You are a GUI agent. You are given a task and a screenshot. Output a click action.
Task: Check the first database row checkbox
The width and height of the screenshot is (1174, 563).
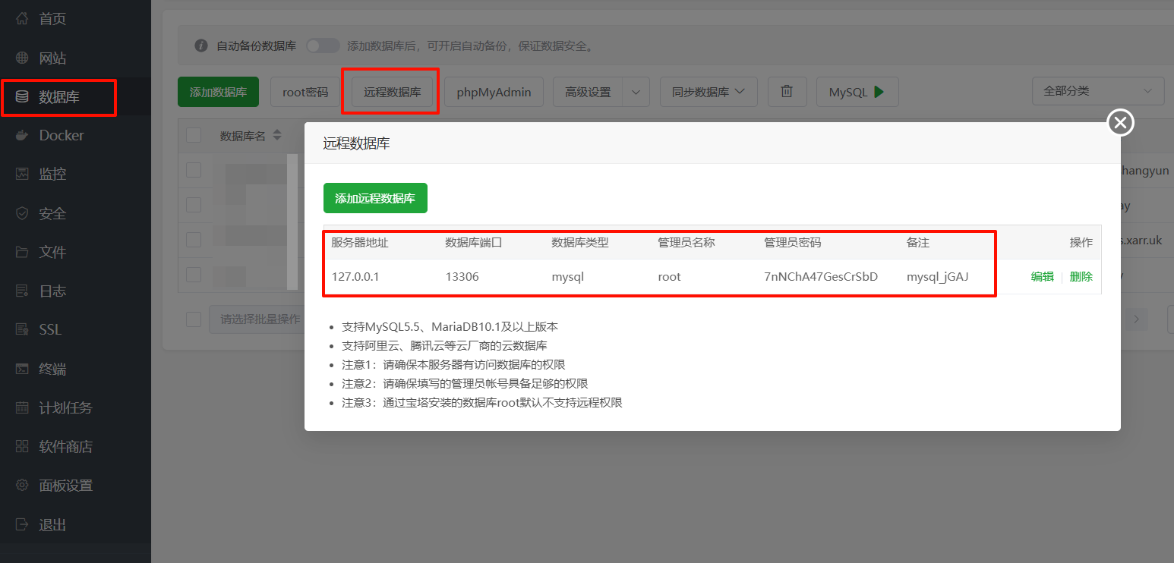(194, 171)
